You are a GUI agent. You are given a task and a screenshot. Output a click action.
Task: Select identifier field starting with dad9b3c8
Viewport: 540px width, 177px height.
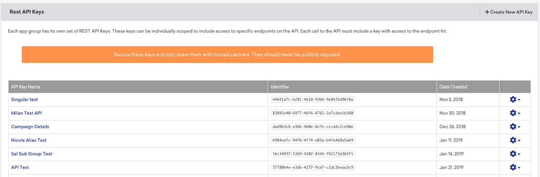pyautogui.click(x=313, y=127)
